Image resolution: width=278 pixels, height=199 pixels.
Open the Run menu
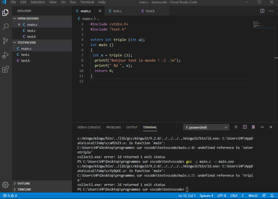click(x=73, y=2)
